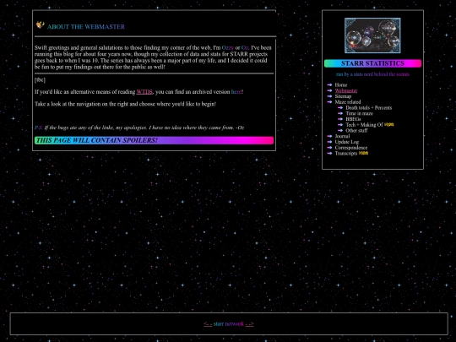
Task: Open the archived version 'here' link
Action: tap(236, 92)
